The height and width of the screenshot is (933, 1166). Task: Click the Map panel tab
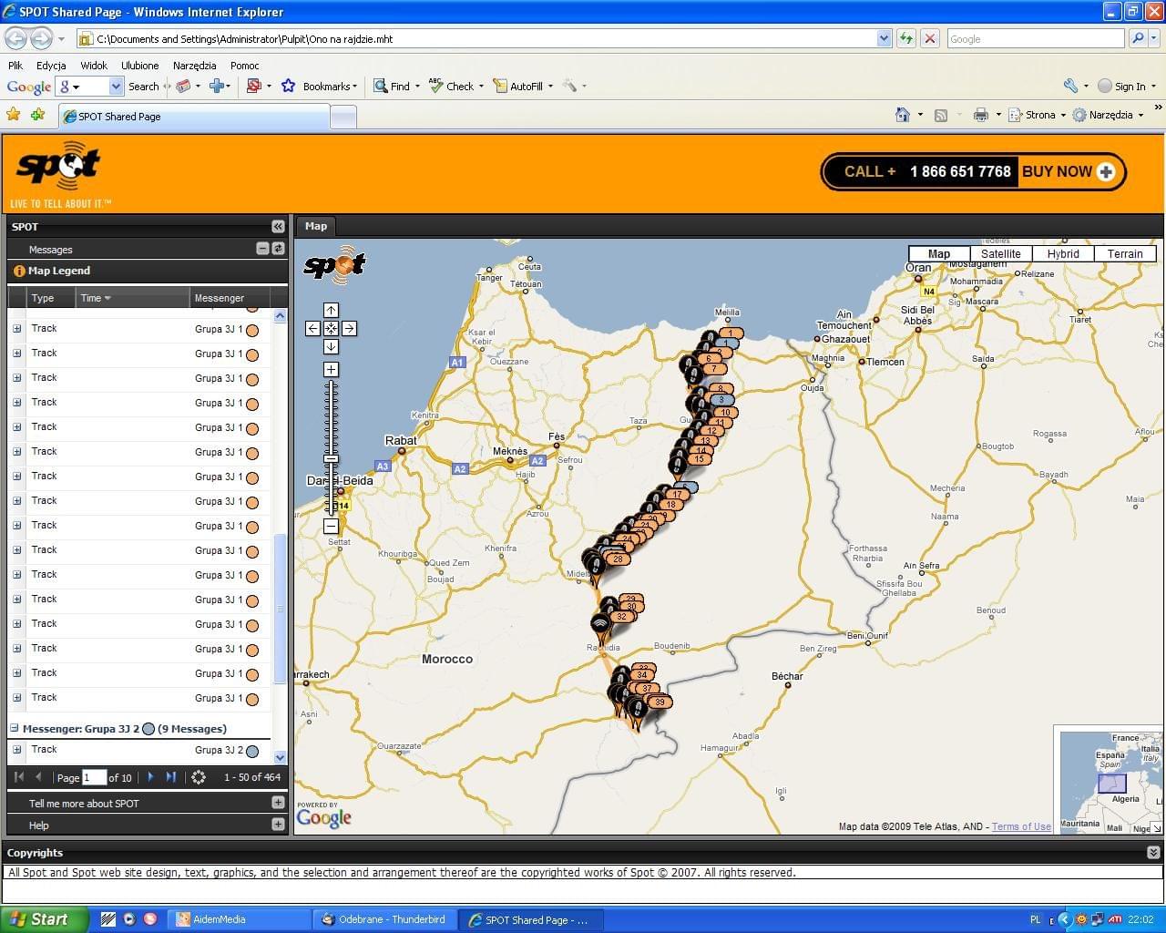point(316,226)
